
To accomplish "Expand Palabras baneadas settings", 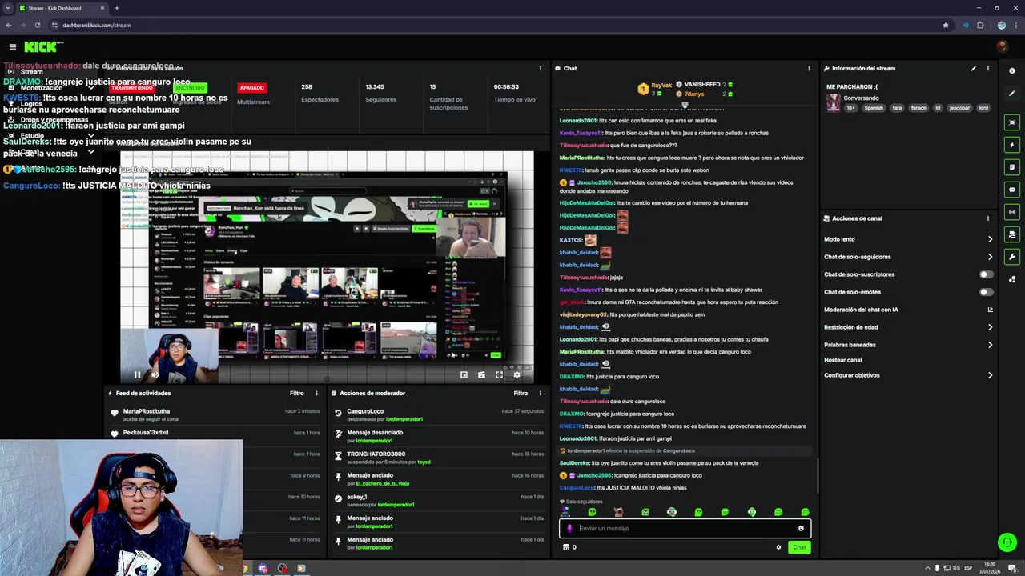I will coord(908,345).
